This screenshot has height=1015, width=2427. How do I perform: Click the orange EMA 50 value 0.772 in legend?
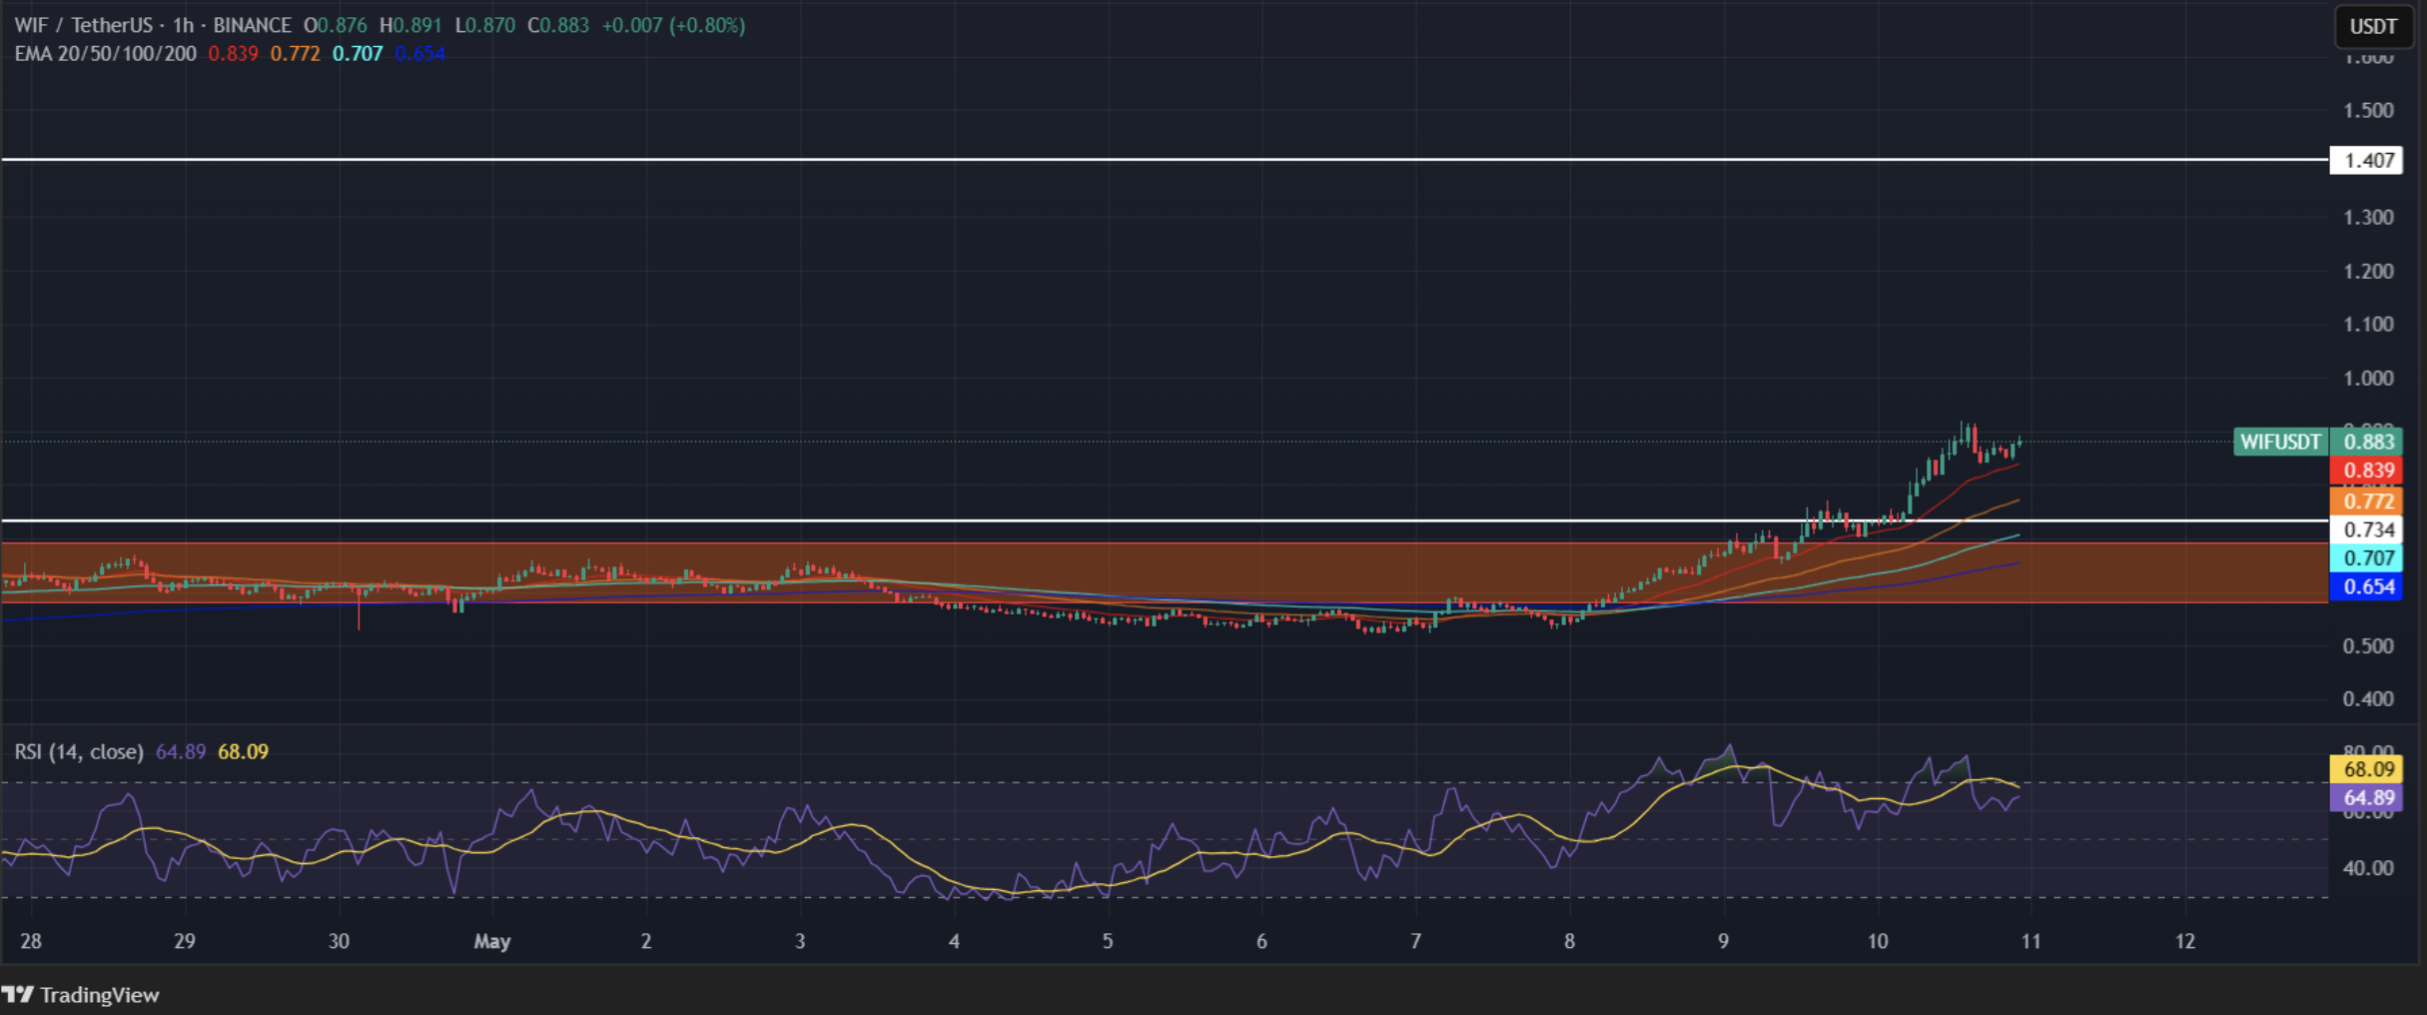pos(296,54)
